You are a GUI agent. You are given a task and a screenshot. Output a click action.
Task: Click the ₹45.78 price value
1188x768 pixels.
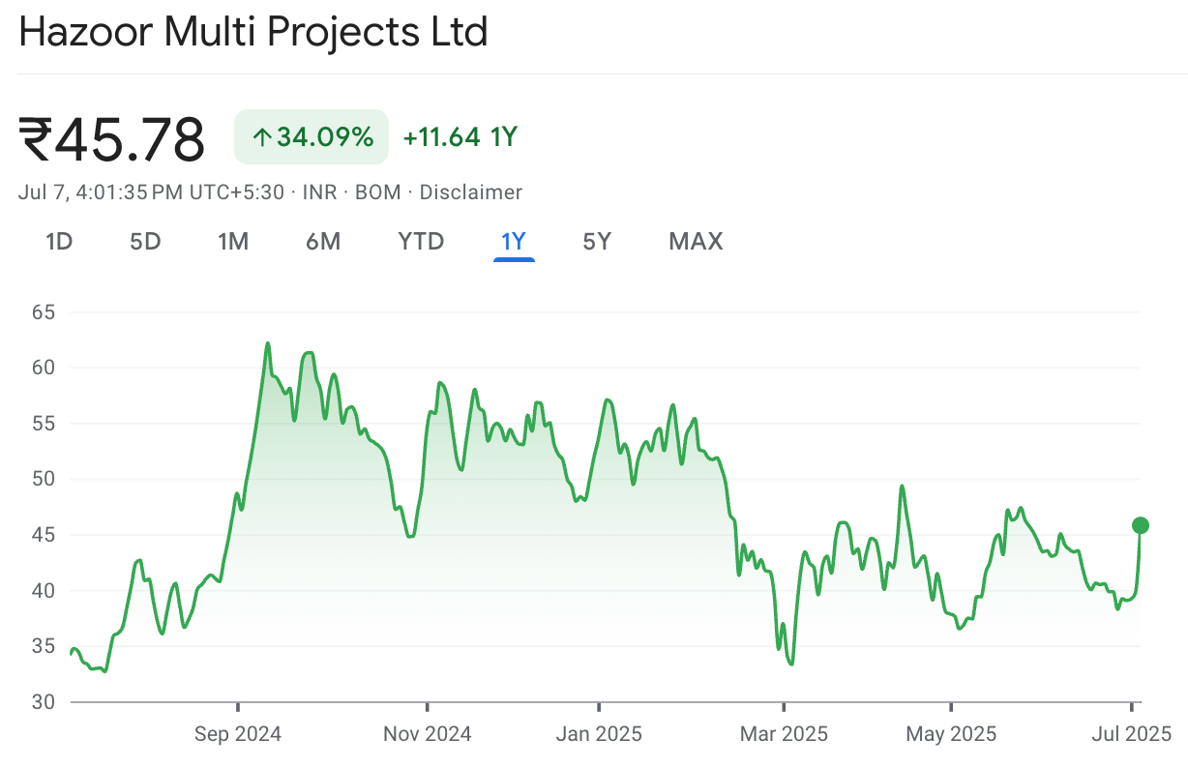pyautogui.click(x=112, y=138)
